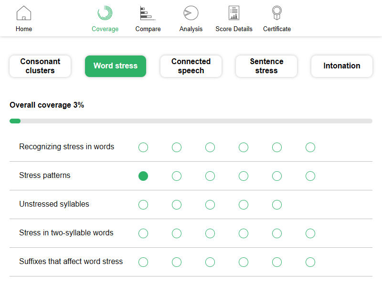Open the Certificate ribbon icon

[x=277, y=13]
